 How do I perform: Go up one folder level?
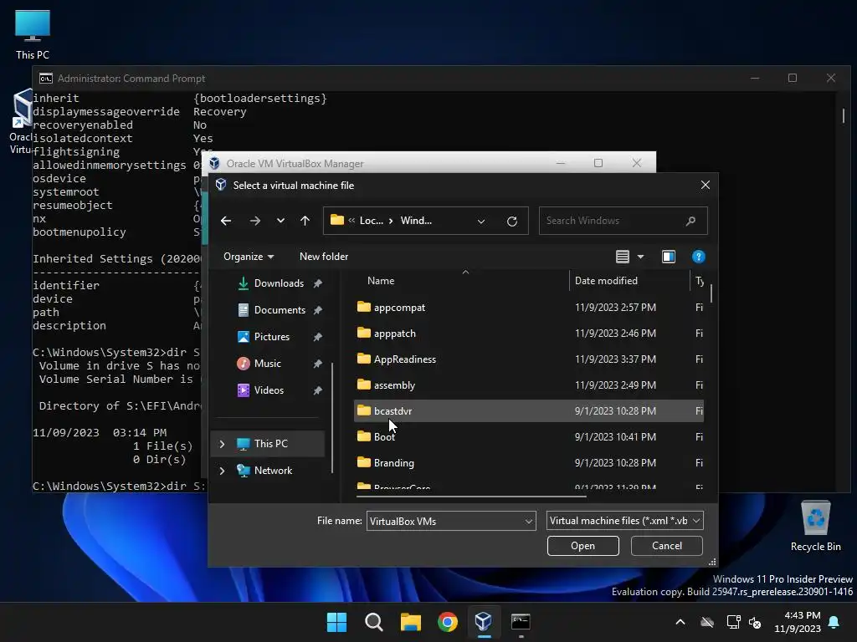click(x=305, y=221)
